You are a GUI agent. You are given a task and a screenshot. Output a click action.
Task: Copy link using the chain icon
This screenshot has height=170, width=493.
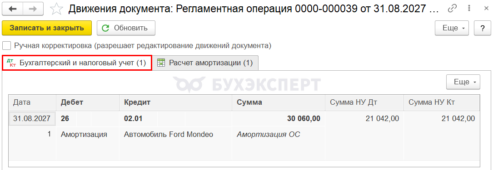(x=452, y=9)
